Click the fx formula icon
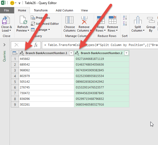158x145 pixels. click(x=36, y=45)
